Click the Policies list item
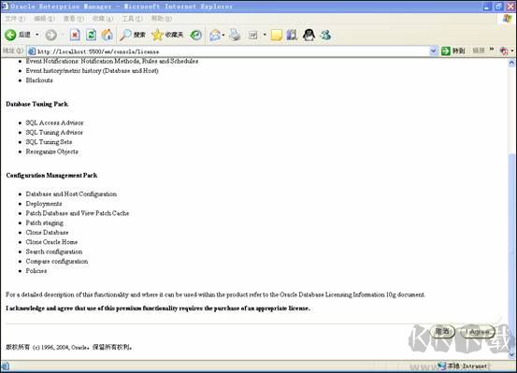517x373 pixels. coord(36,271)
